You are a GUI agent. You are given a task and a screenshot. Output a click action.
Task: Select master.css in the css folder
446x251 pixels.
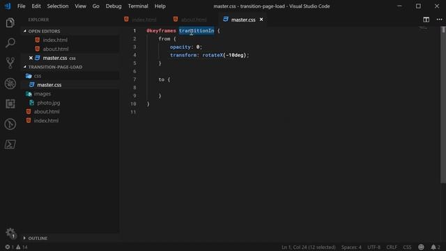49,85
